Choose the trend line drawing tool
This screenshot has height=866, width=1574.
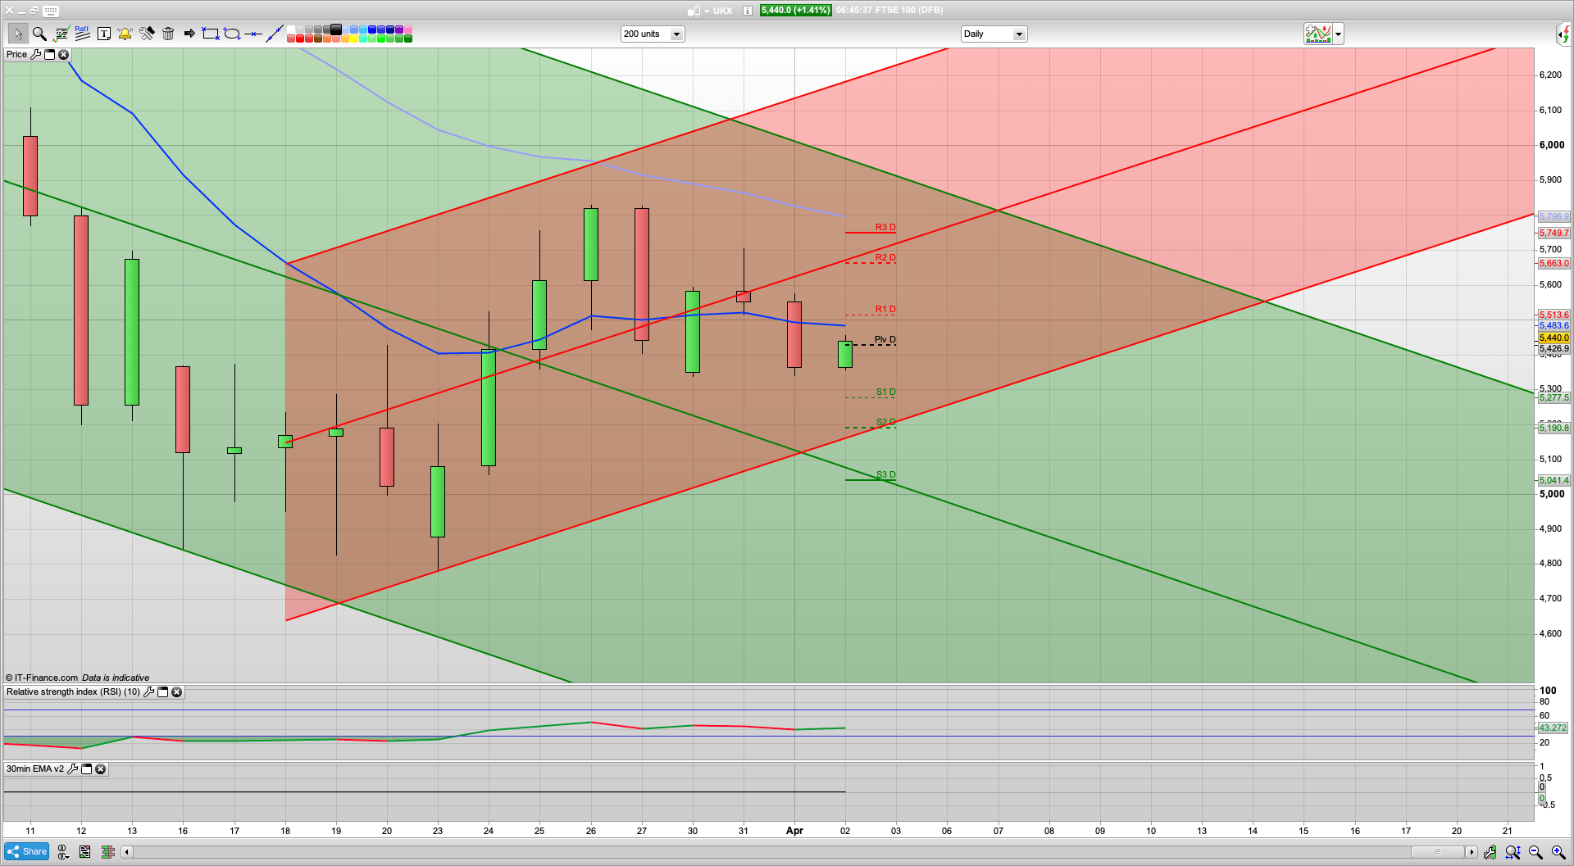275,34
